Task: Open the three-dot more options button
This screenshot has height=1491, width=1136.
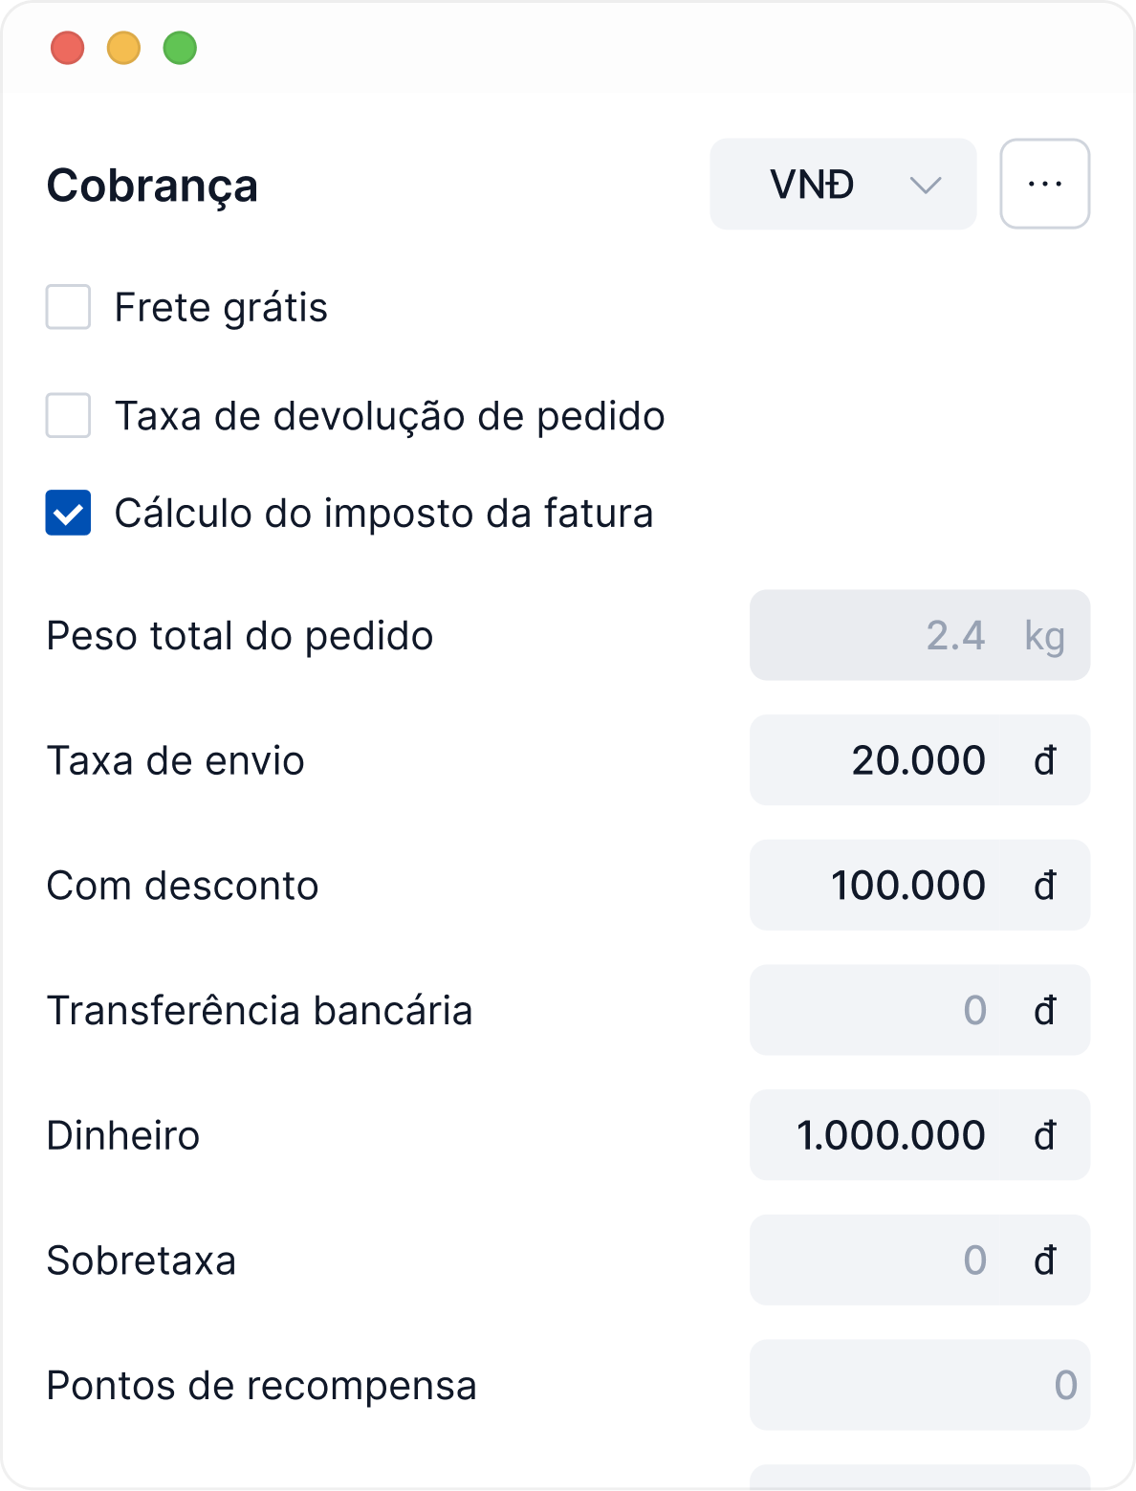Action: pos(1044,184)
